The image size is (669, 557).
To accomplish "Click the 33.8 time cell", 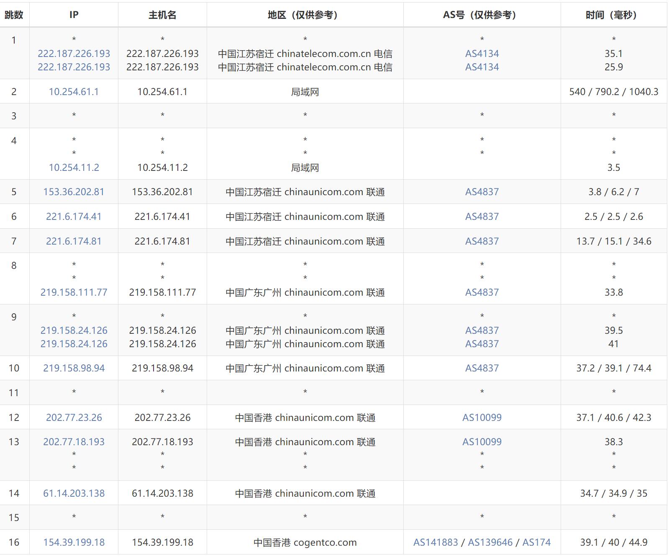I will 614,292.
